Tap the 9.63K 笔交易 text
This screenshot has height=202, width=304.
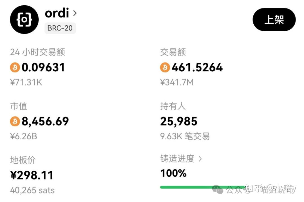[185, 136]
